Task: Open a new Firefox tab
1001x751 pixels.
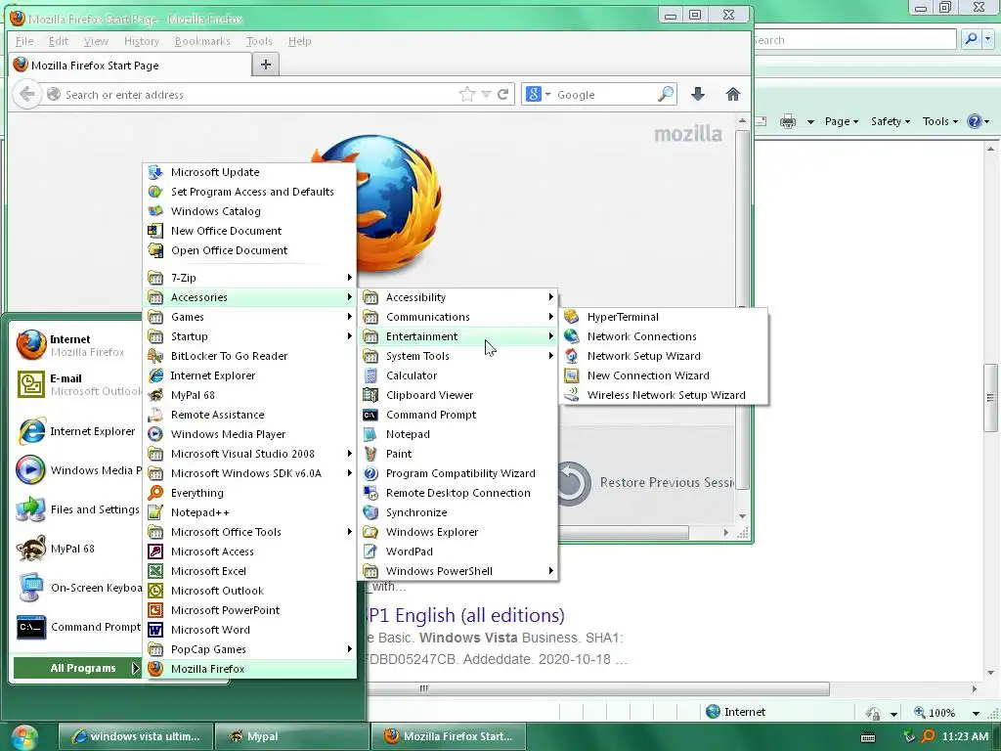Action: tap(266, 65)
